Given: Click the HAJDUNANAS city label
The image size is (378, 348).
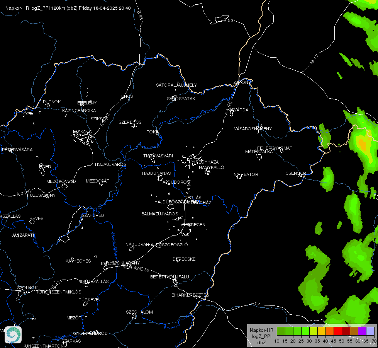Looking at the screenshot, I should click(x=156, y=173).
